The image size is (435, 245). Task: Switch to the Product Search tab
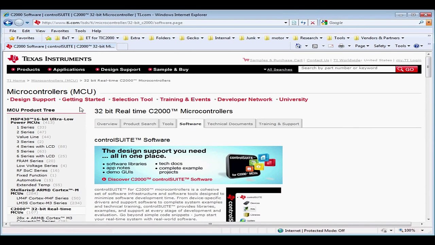click(x=140, y=124)
